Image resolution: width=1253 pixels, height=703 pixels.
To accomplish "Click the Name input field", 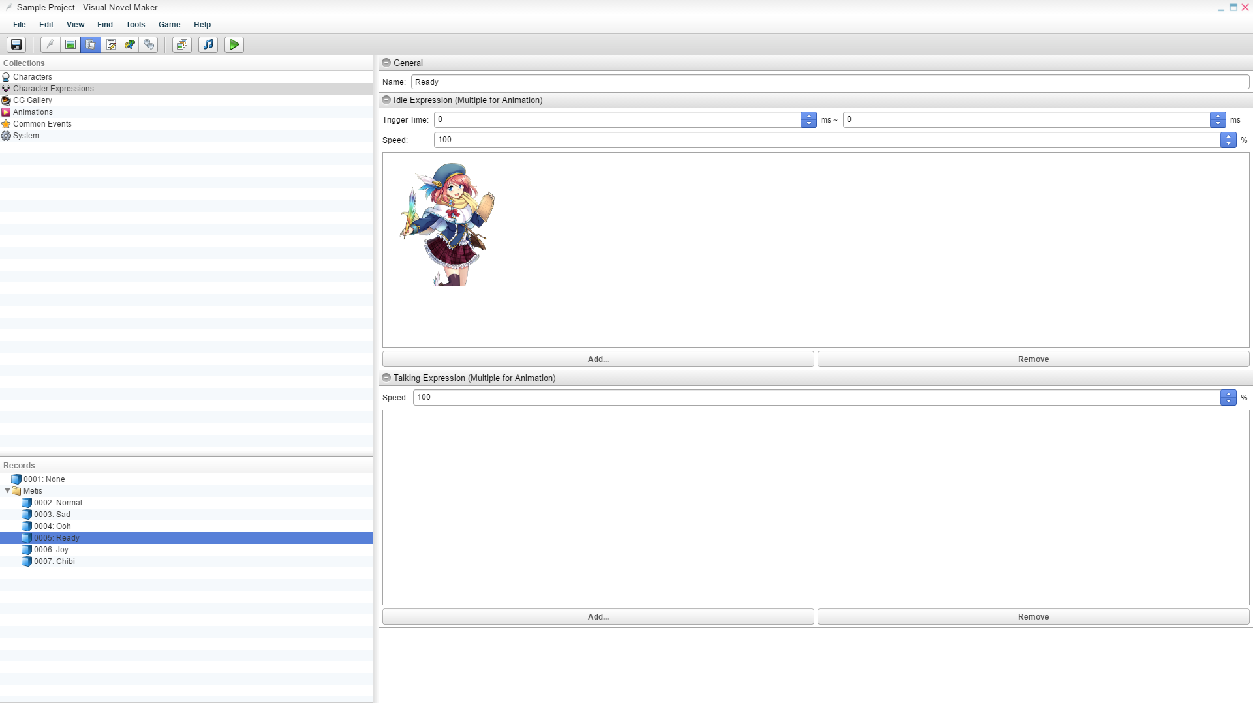I will click(829, 82).
